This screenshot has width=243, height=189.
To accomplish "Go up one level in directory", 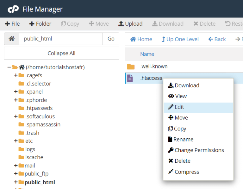I will [180, 39].
